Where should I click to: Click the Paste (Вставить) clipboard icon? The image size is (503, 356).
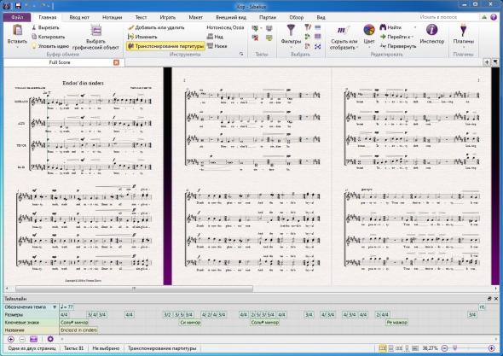click(x=17, y=30)
